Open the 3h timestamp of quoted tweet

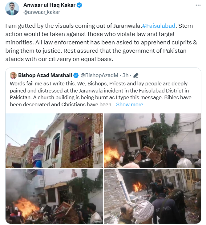point(125,75)
